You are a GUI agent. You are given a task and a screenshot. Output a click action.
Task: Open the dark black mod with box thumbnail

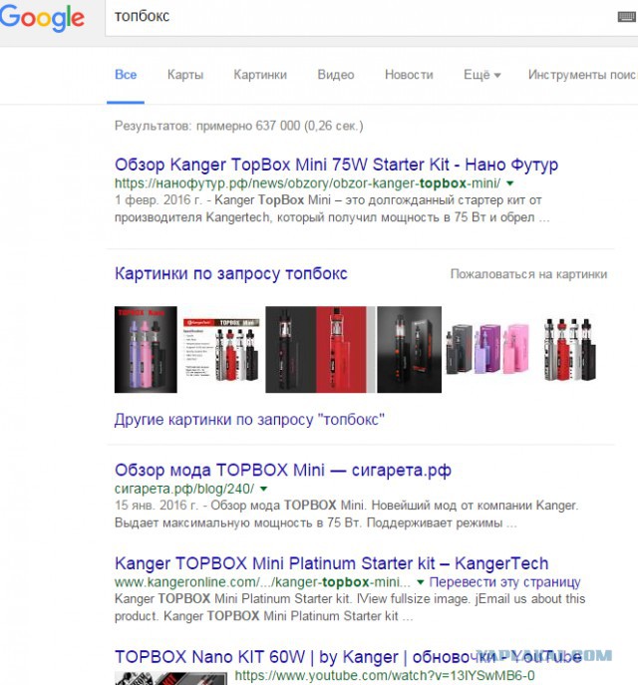coord(409,350)
